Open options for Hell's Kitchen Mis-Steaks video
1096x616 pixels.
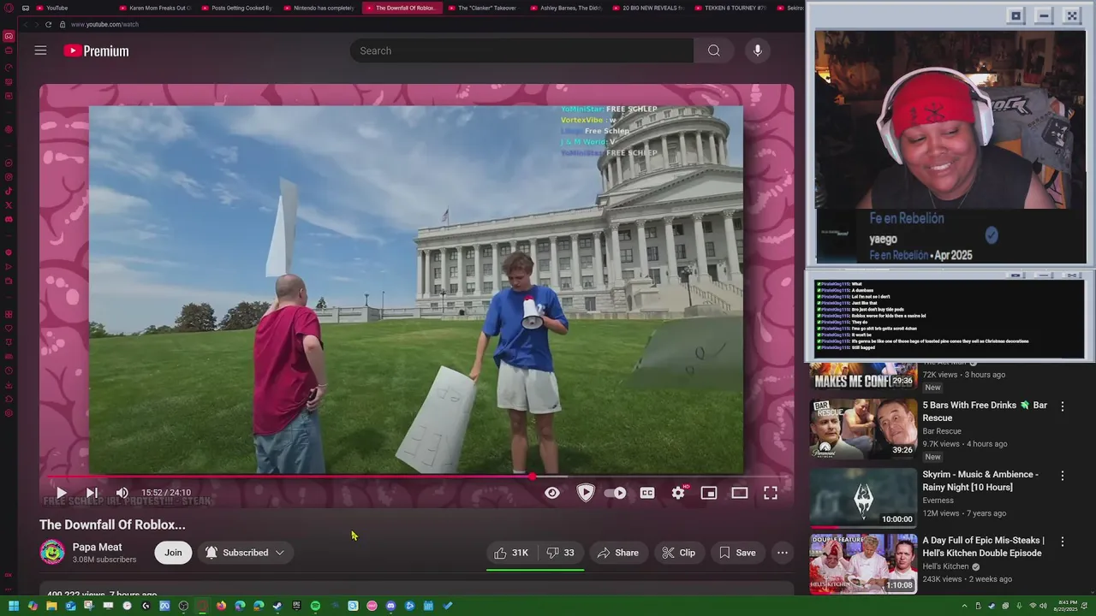[x=1063, y=542]
